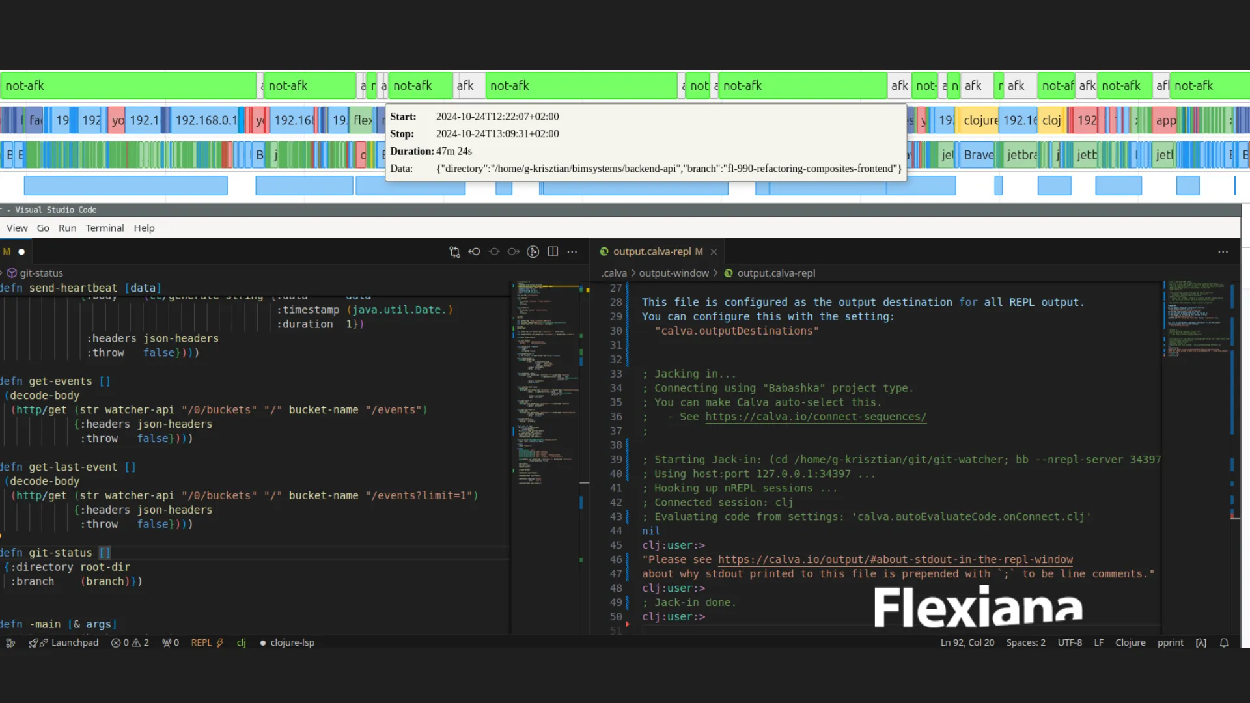Screen dimensions: 1250x703
Task: Click the lambda paredit indicator in the status bar
Action: (1201, 642)
